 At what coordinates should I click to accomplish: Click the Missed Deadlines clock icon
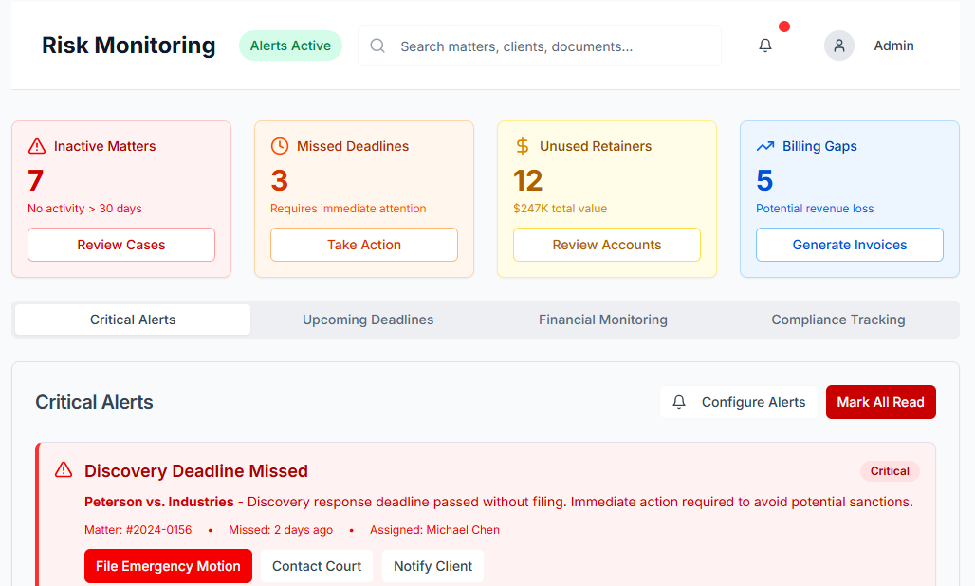tap(280, 146)
